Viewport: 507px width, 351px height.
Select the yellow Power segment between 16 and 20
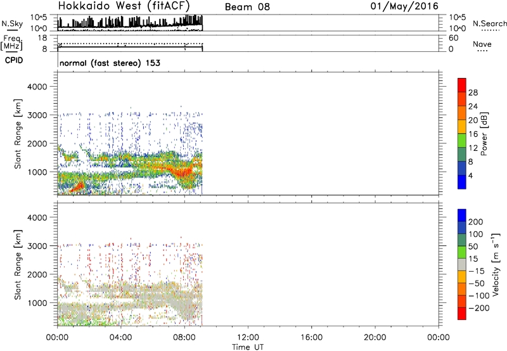[x=462, y=127]
